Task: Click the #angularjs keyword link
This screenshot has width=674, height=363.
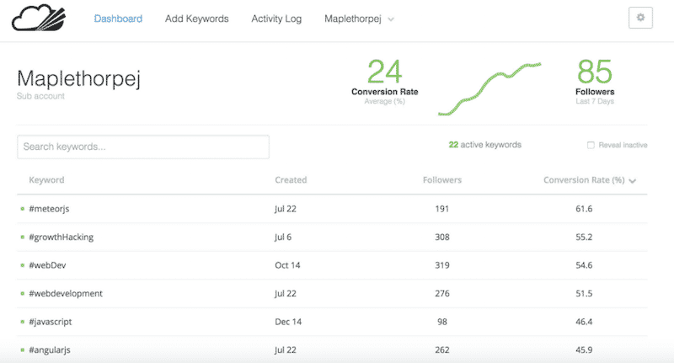Action: pos(53,350)
